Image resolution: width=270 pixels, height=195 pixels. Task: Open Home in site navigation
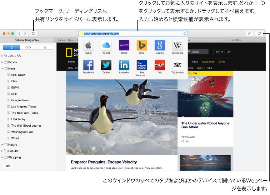pos(72,62)
